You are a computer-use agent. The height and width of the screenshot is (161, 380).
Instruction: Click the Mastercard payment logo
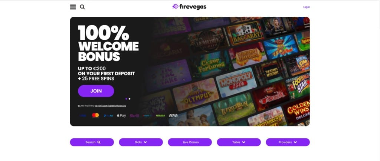pyautogui.click(x=95, y=115)
